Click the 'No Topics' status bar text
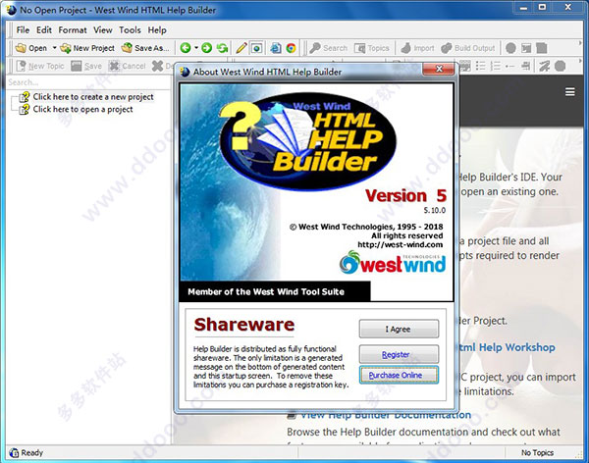 pyautogui.click(x=537, y=453)
